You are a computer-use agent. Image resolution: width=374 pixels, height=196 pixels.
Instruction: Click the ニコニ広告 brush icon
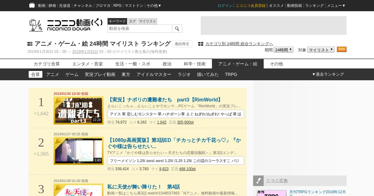(x=258, y=181)
